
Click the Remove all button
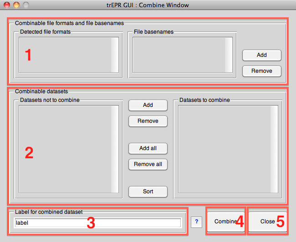148,164
